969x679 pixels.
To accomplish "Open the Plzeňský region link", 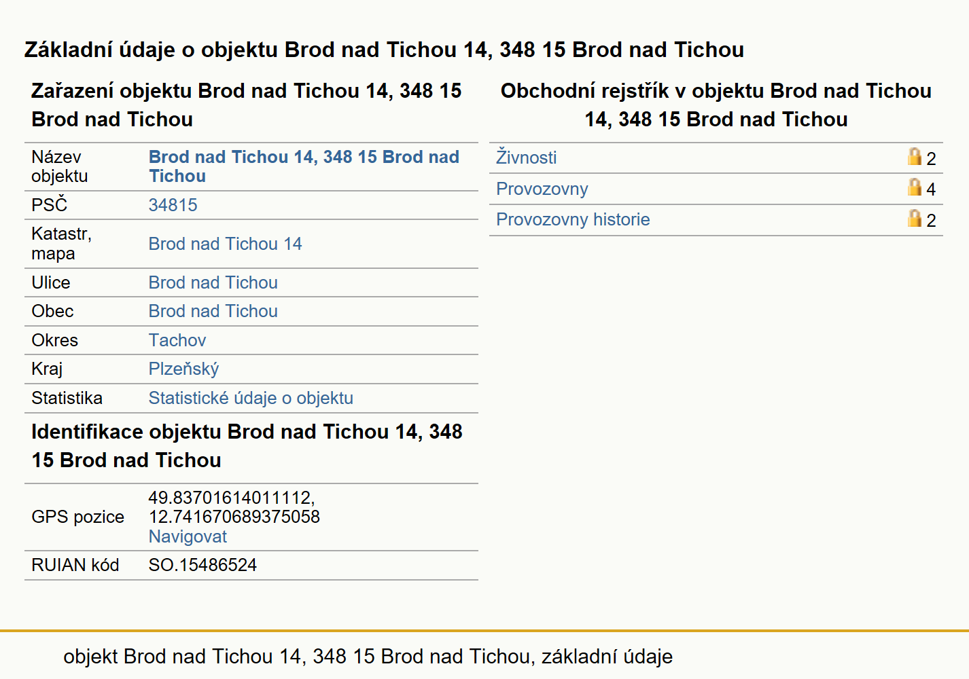I will pos(183,369).
